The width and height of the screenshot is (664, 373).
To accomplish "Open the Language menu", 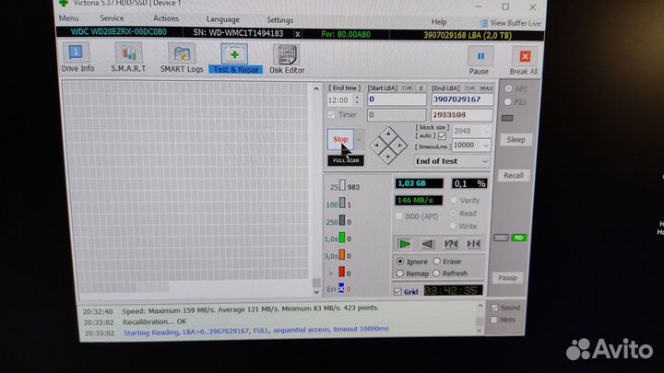I will pos(222,18).
